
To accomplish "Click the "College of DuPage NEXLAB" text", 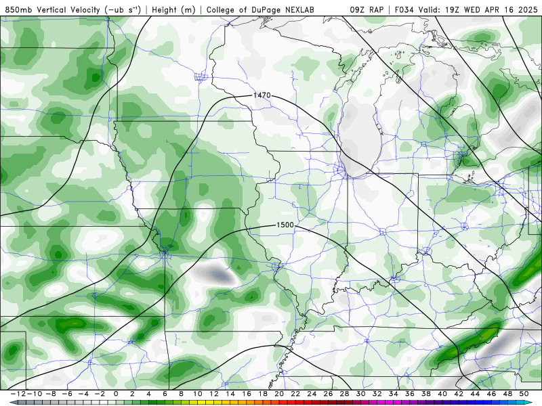I will tap(260, 10).
